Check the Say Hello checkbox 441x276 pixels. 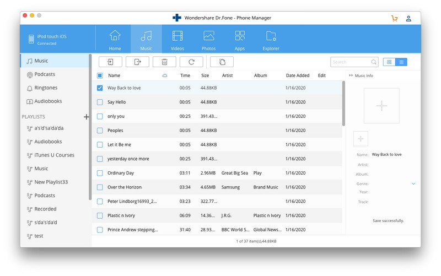[x=100, y=102]
